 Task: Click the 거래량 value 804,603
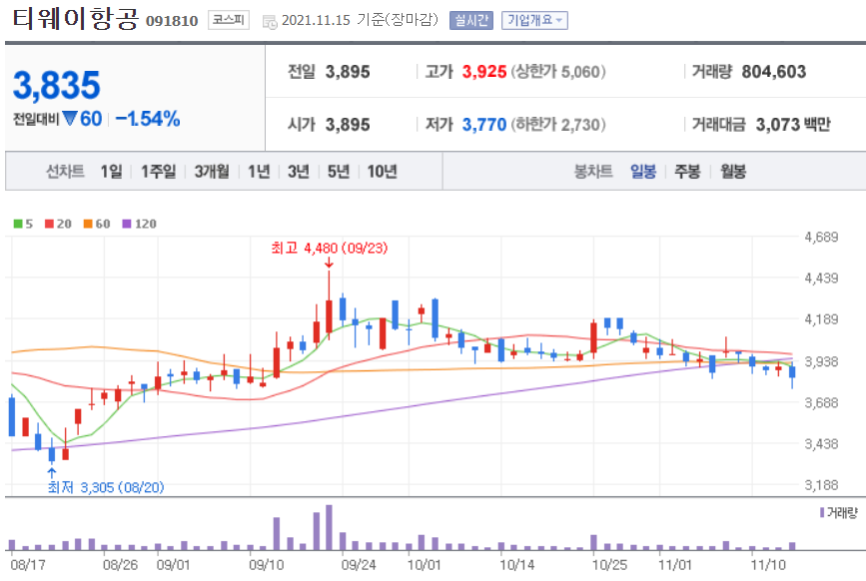click(774, 72)
